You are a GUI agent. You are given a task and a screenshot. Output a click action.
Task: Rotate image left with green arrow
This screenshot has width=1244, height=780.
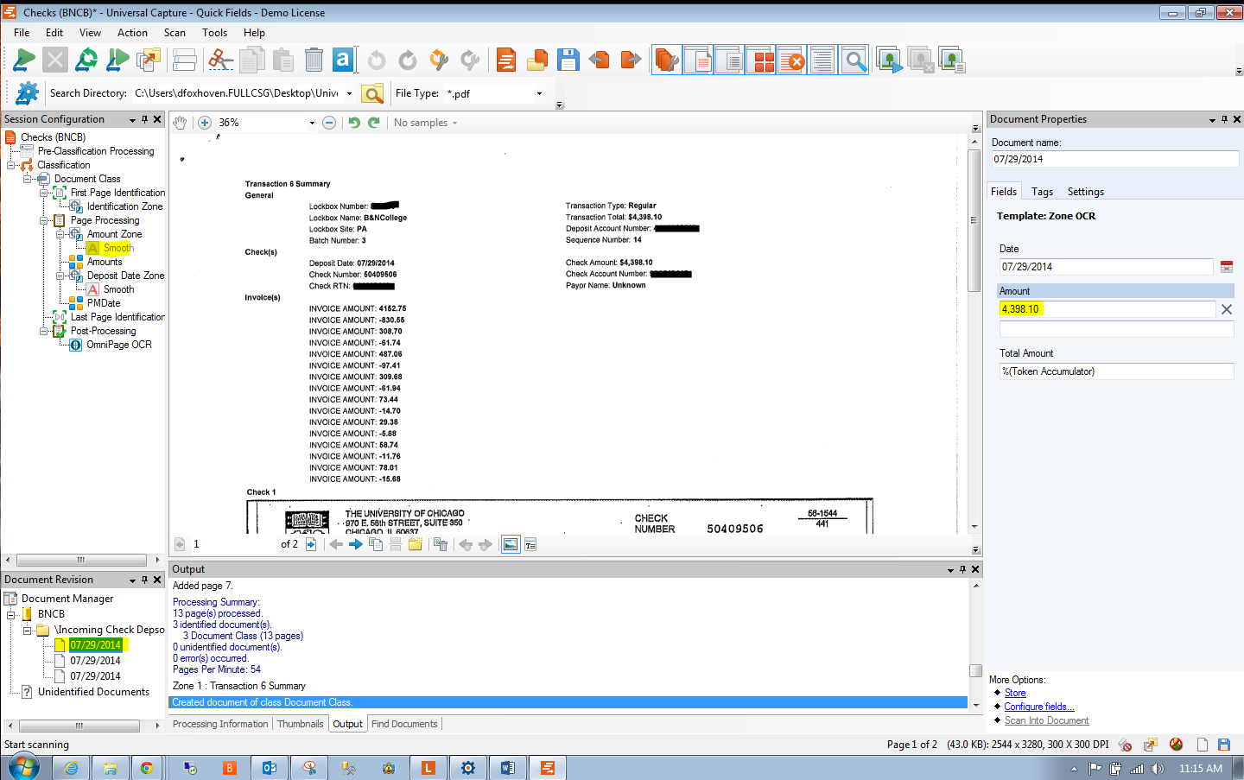tap(354, 123)
